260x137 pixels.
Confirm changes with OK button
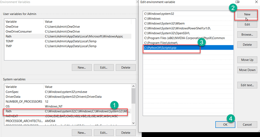pyautogui.click(x=225, y=125)
